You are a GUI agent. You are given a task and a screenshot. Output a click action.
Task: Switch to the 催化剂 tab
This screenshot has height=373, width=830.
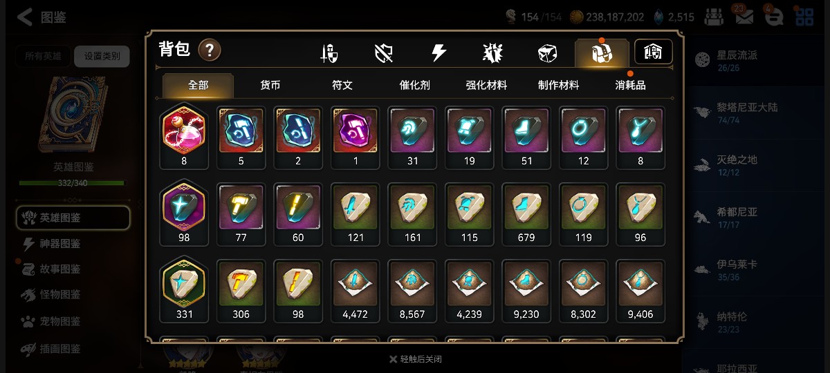point(414,86)
